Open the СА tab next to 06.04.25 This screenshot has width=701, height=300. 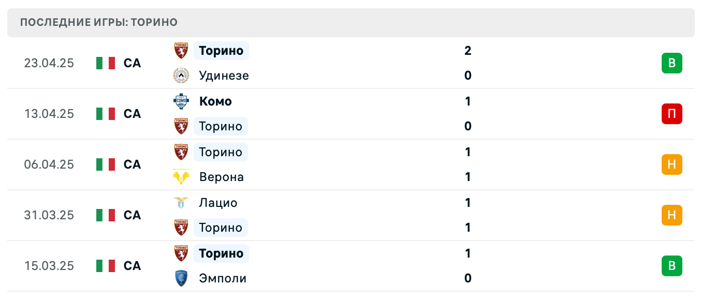pos(133,164)
